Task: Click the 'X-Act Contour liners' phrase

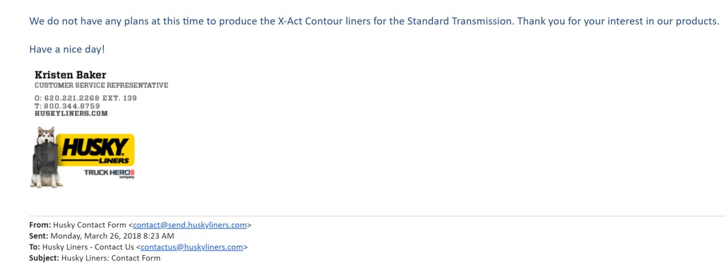Action: coord(324,21)
